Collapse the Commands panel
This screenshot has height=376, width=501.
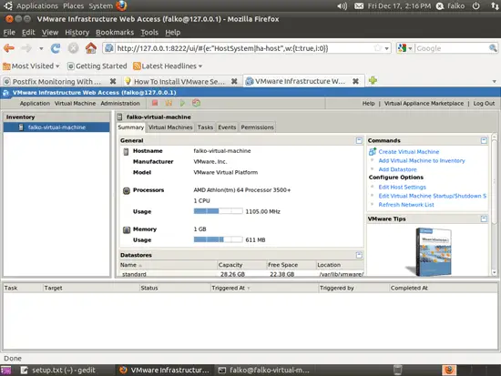click(484, 140)
